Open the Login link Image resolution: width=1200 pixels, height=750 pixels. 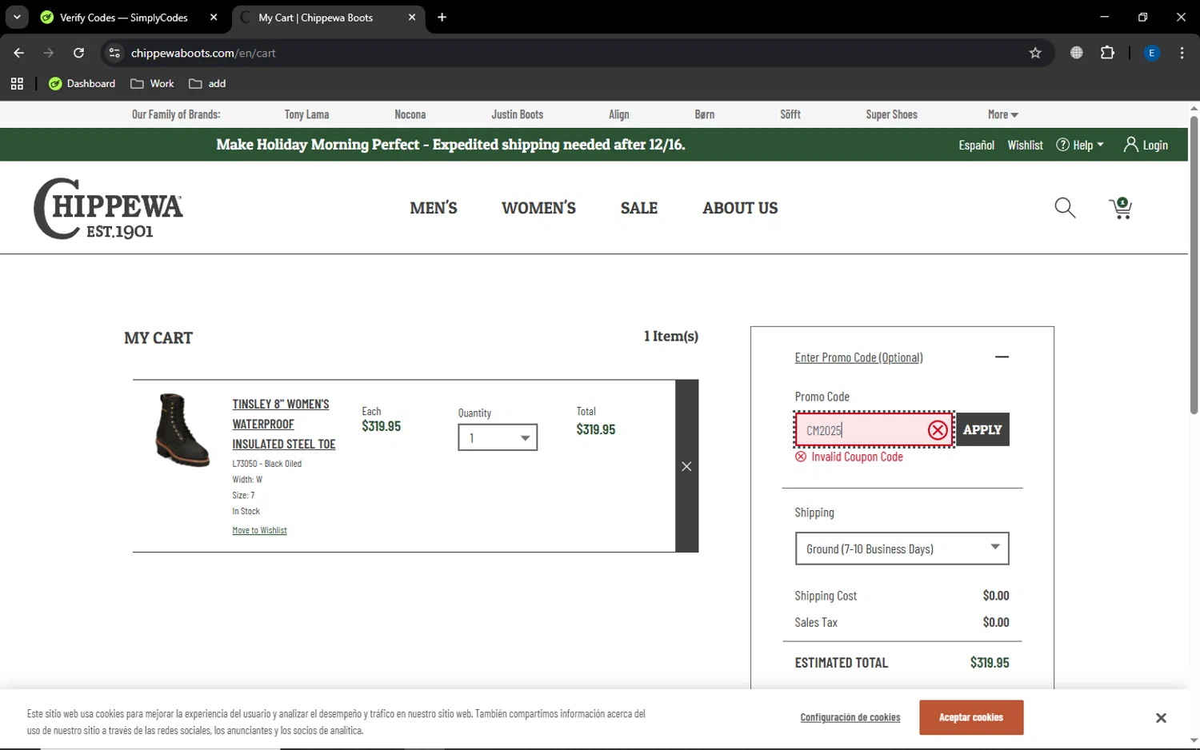point(1146,145)
